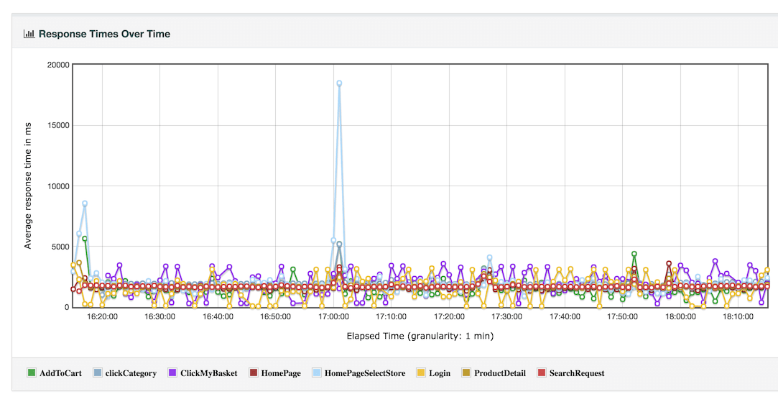Screen dimensions: 778x407
Task: Click the Average response time axis title
Action: pos(28,186)
